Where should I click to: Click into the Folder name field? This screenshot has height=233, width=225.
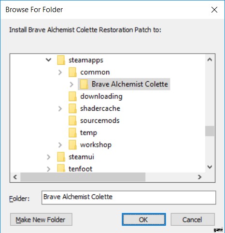128,198
